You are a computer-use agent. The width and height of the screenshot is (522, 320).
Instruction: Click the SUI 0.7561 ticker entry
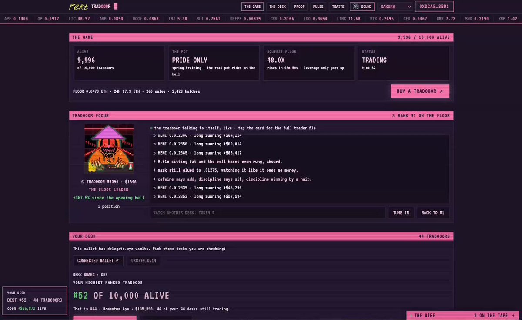click(208, 19)
